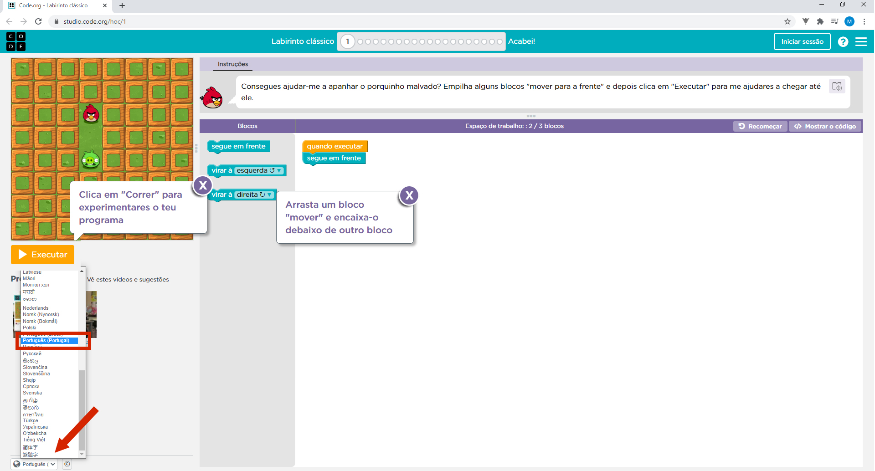Click the text-to-speech icon in instructions
The width and height of the screenshot is (875, 471).
coord(837,86)
